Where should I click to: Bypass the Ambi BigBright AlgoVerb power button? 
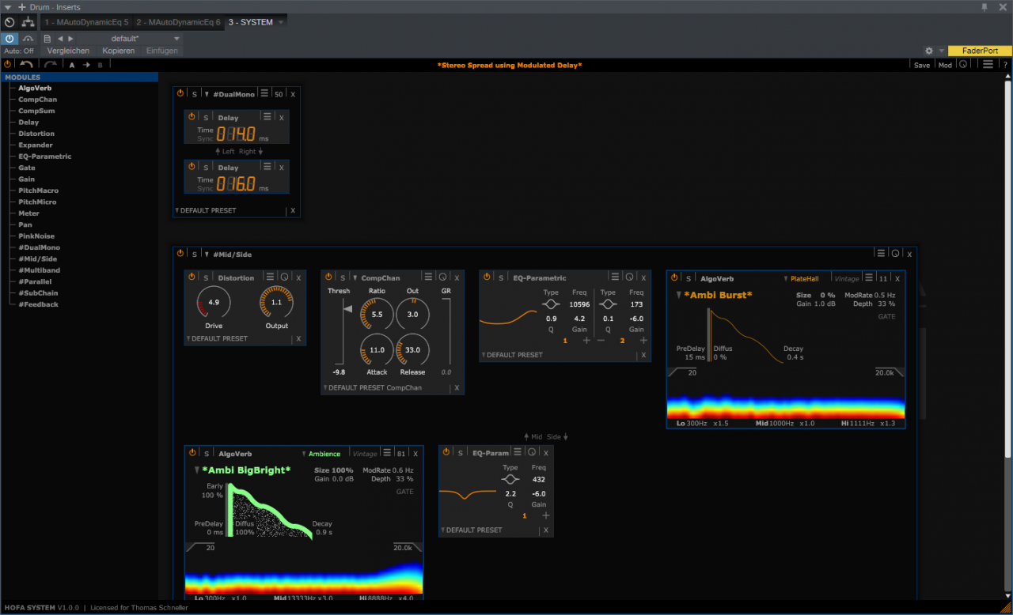tap(192, 453)
